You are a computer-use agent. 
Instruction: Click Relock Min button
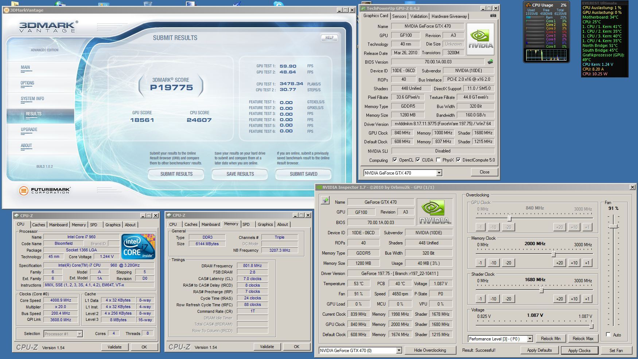(x=551, y=338)
